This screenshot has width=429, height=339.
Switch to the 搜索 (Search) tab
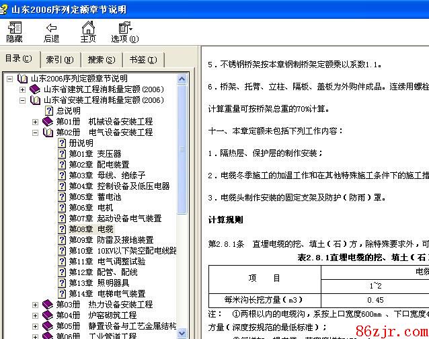[x=101, y=60]
